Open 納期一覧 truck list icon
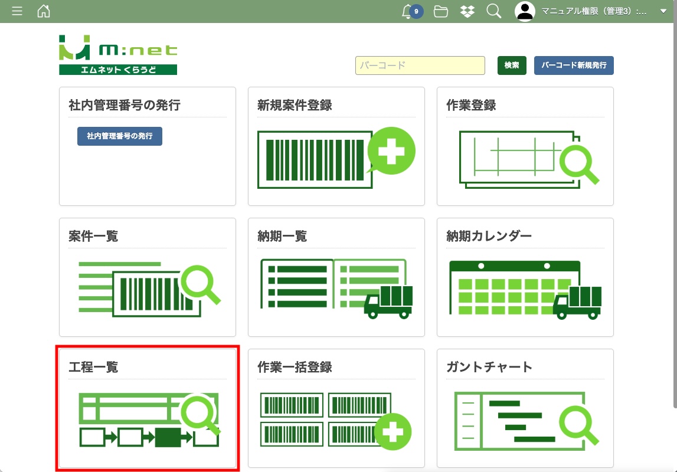This screenshot has width=677, height=472. (336, 289)
